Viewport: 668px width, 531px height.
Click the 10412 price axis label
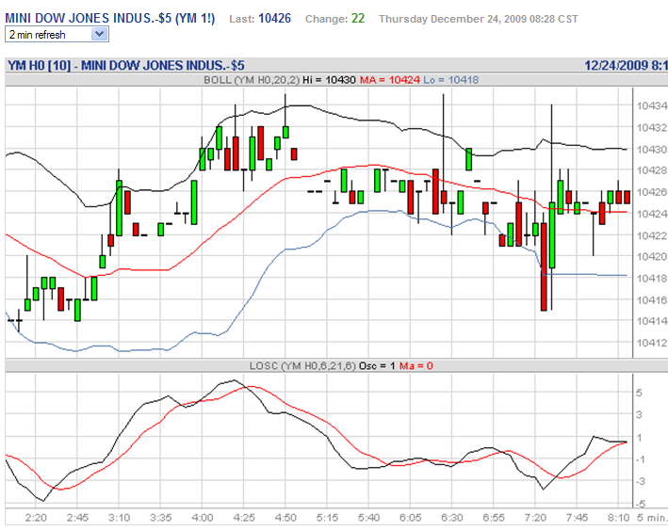pyautogui.click(x=652, y=343)
